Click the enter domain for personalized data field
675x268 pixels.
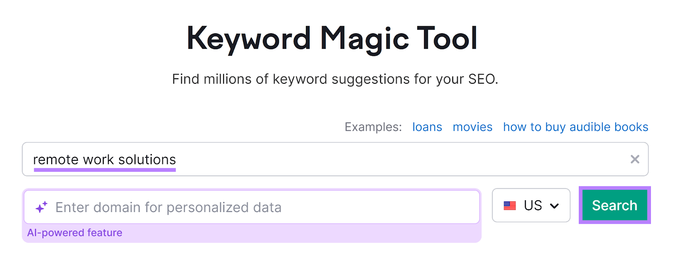click(253, 206)
